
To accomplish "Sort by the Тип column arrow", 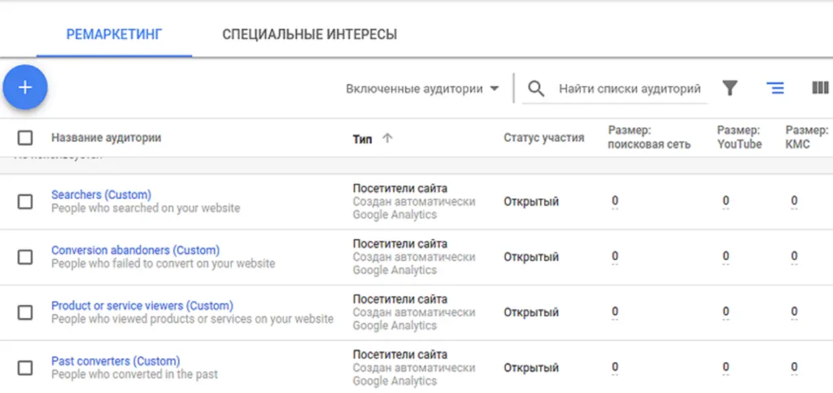I will pos(388,138).
